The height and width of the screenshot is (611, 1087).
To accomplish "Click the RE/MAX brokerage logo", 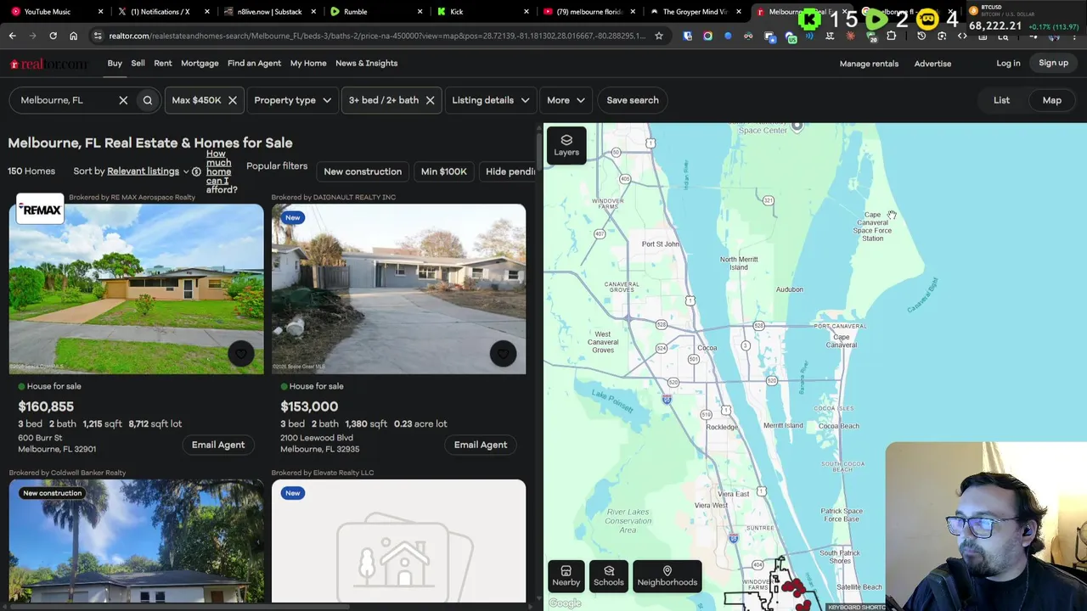I will tap(40, 210).
